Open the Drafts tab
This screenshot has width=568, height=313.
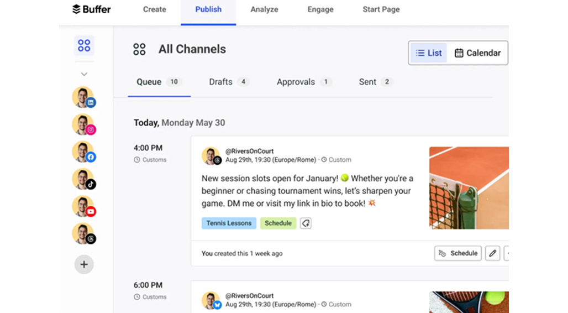[229, 82]
